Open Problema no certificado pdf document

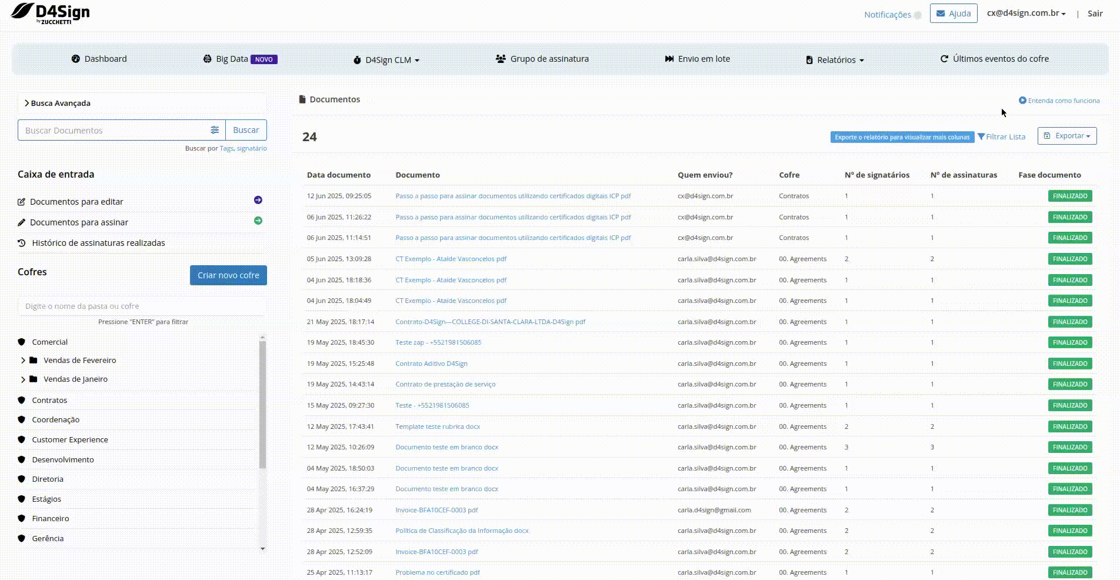[438, 572]
